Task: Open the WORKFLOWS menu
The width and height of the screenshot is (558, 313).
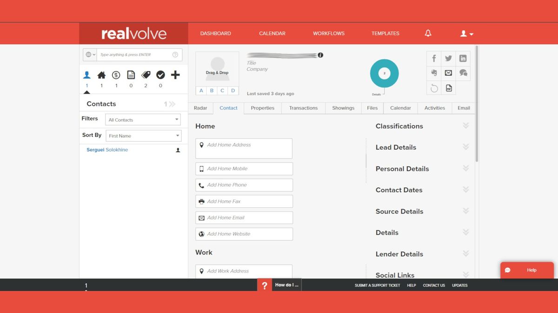Action: [x=329, y=33]
